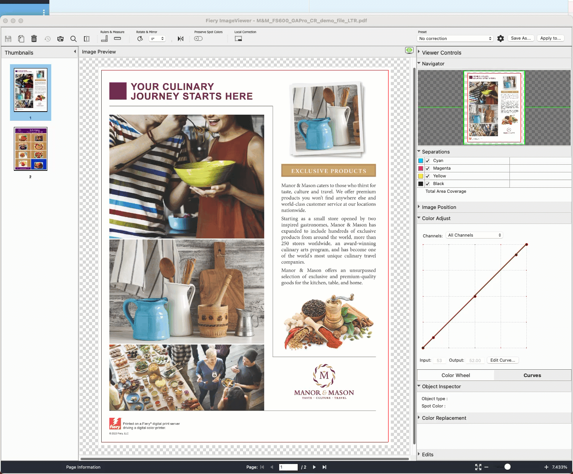Select the Local Correction marquee tool

[238, 38]
